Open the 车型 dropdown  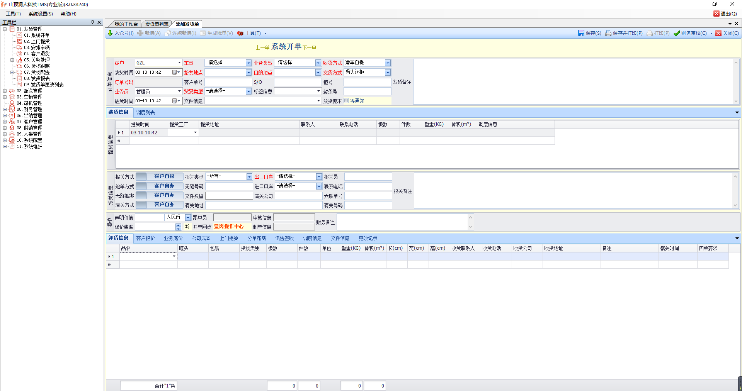[x=248, y=63]
